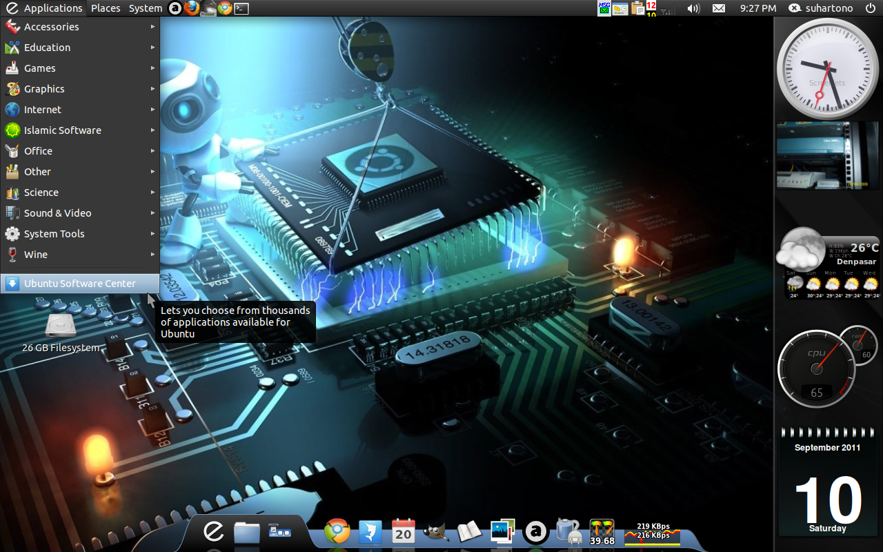Click the server rack photo desklet
The height and width of the screenshot is (552, 883).
coord(828,155)
